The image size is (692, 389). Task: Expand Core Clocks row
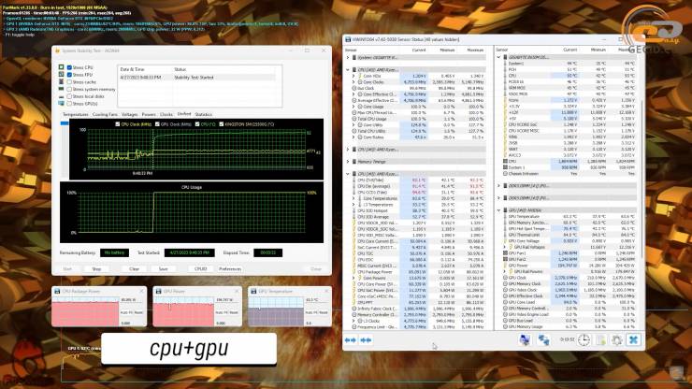(x=353, y=82)
